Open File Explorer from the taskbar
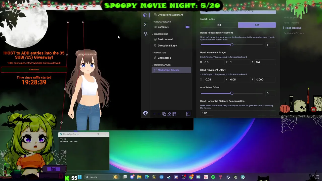Image resolution: width=322 pixels, height=181 pixels. (x=139, y=177)
